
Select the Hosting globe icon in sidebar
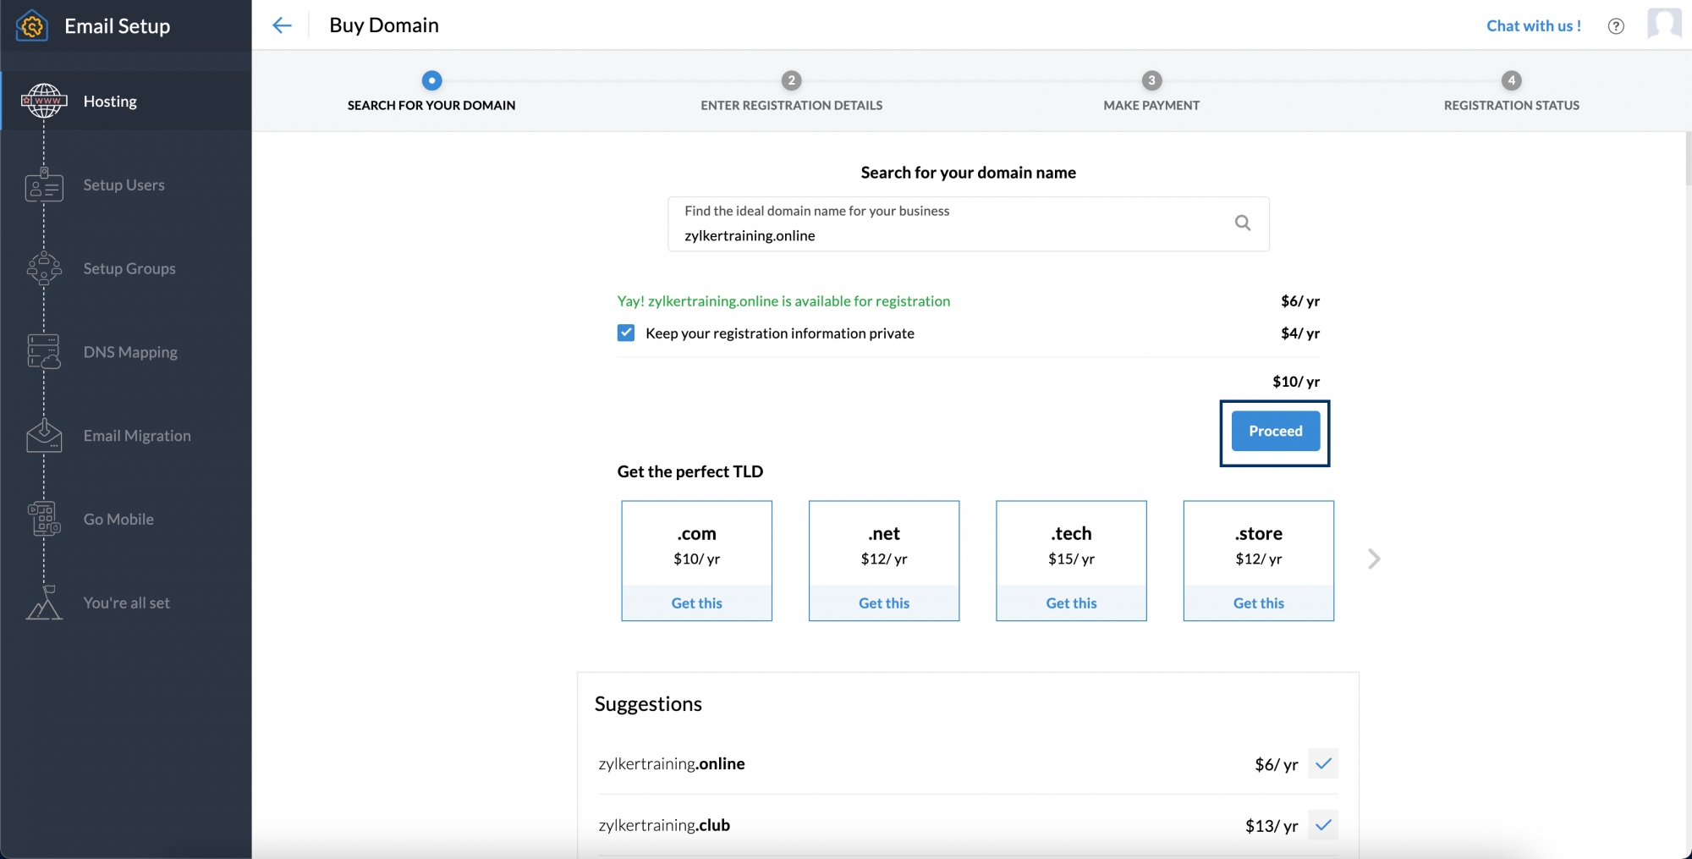[44, 101]
